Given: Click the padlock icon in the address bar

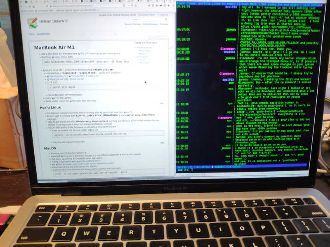Looking at the screenshot, I should coord(51,6).
